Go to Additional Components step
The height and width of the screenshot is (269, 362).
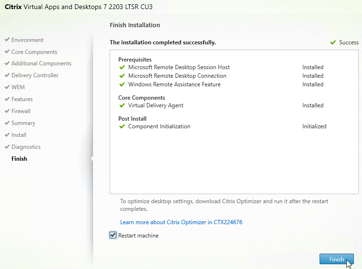41,63
